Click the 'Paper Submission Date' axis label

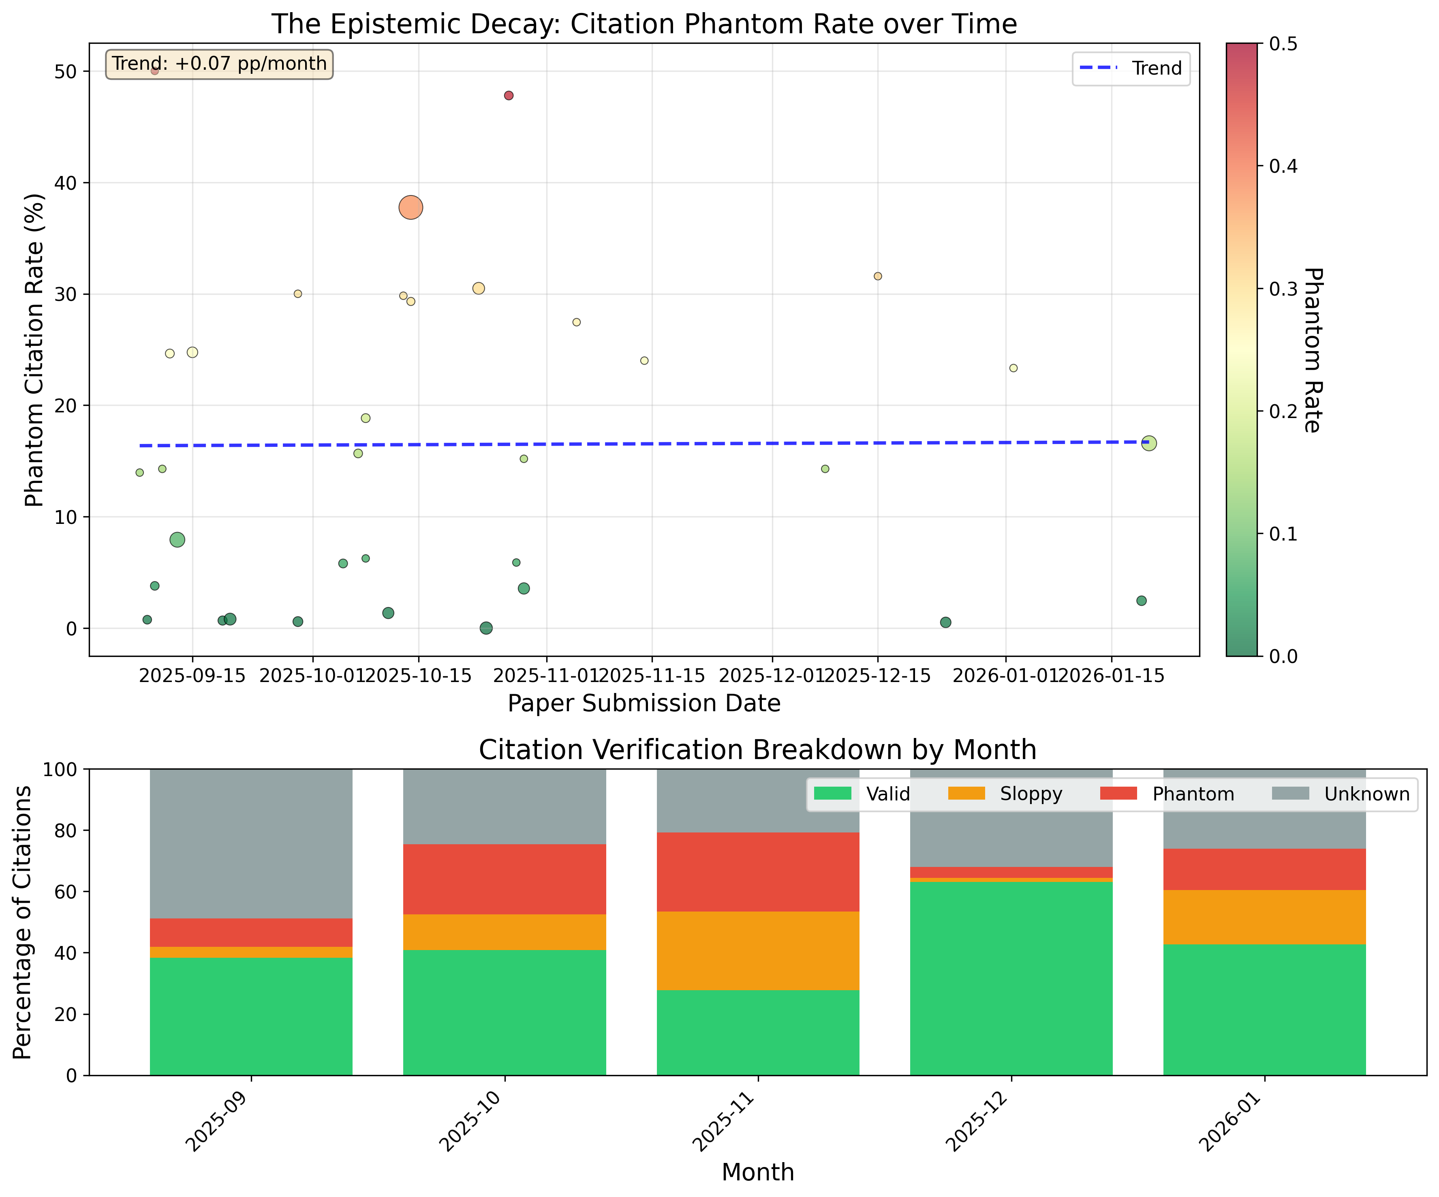644,704
